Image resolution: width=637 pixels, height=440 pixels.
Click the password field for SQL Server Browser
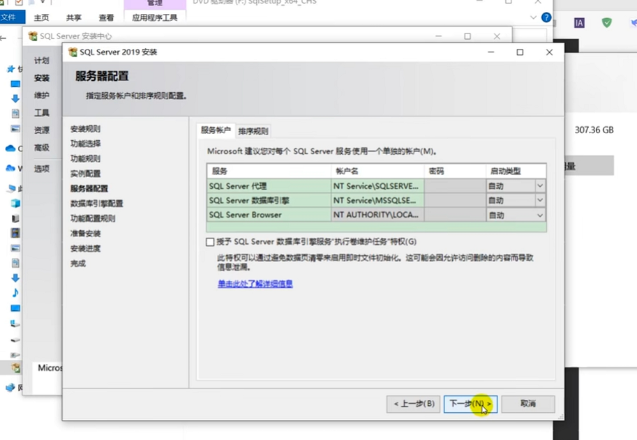455,215
